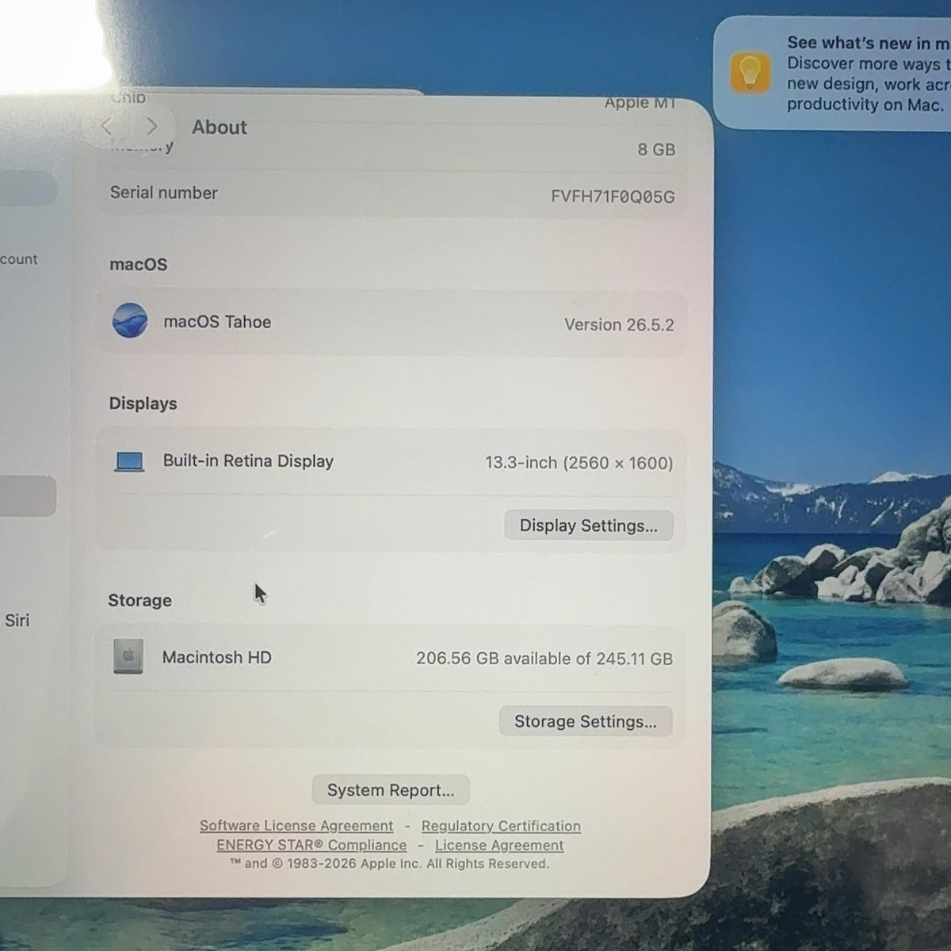The height and width of the screenshot is (951, 951).
Task: Open the License Agreement link
Action: tap(499, 845)
